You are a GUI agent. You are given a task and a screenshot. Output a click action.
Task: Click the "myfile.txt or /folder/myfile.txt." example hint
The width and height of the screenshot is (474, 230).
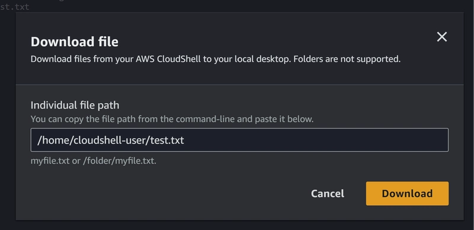point(94,161)
